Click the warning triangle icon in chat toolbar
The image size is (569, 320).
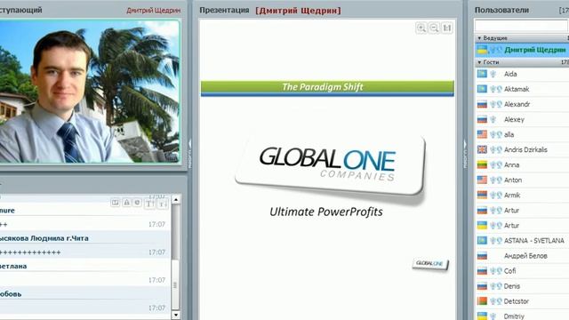(x=126, y=203)
